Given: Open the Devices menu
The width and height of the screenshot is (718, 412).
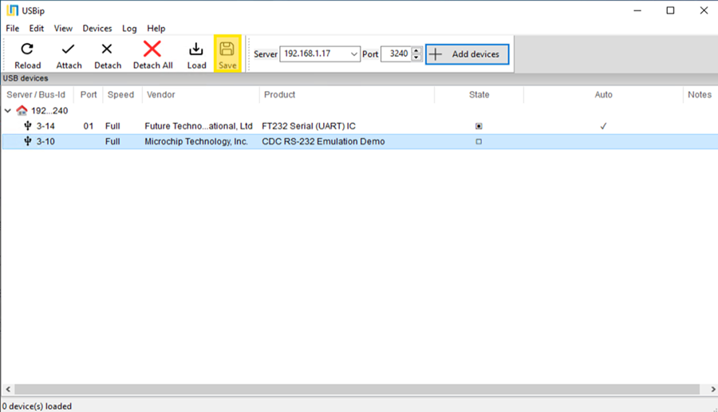Looking at the screenshot, I should coord(97,28).
